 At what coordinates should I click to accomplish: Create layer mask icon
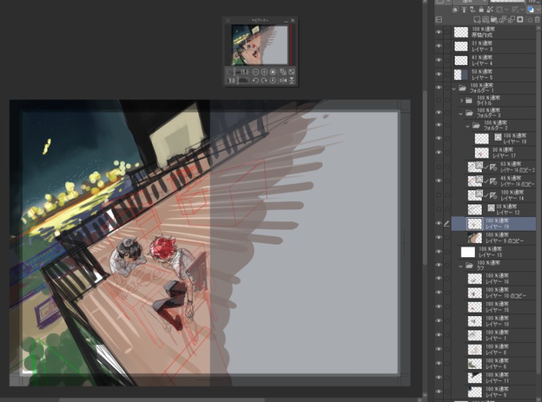click(520, 20)
